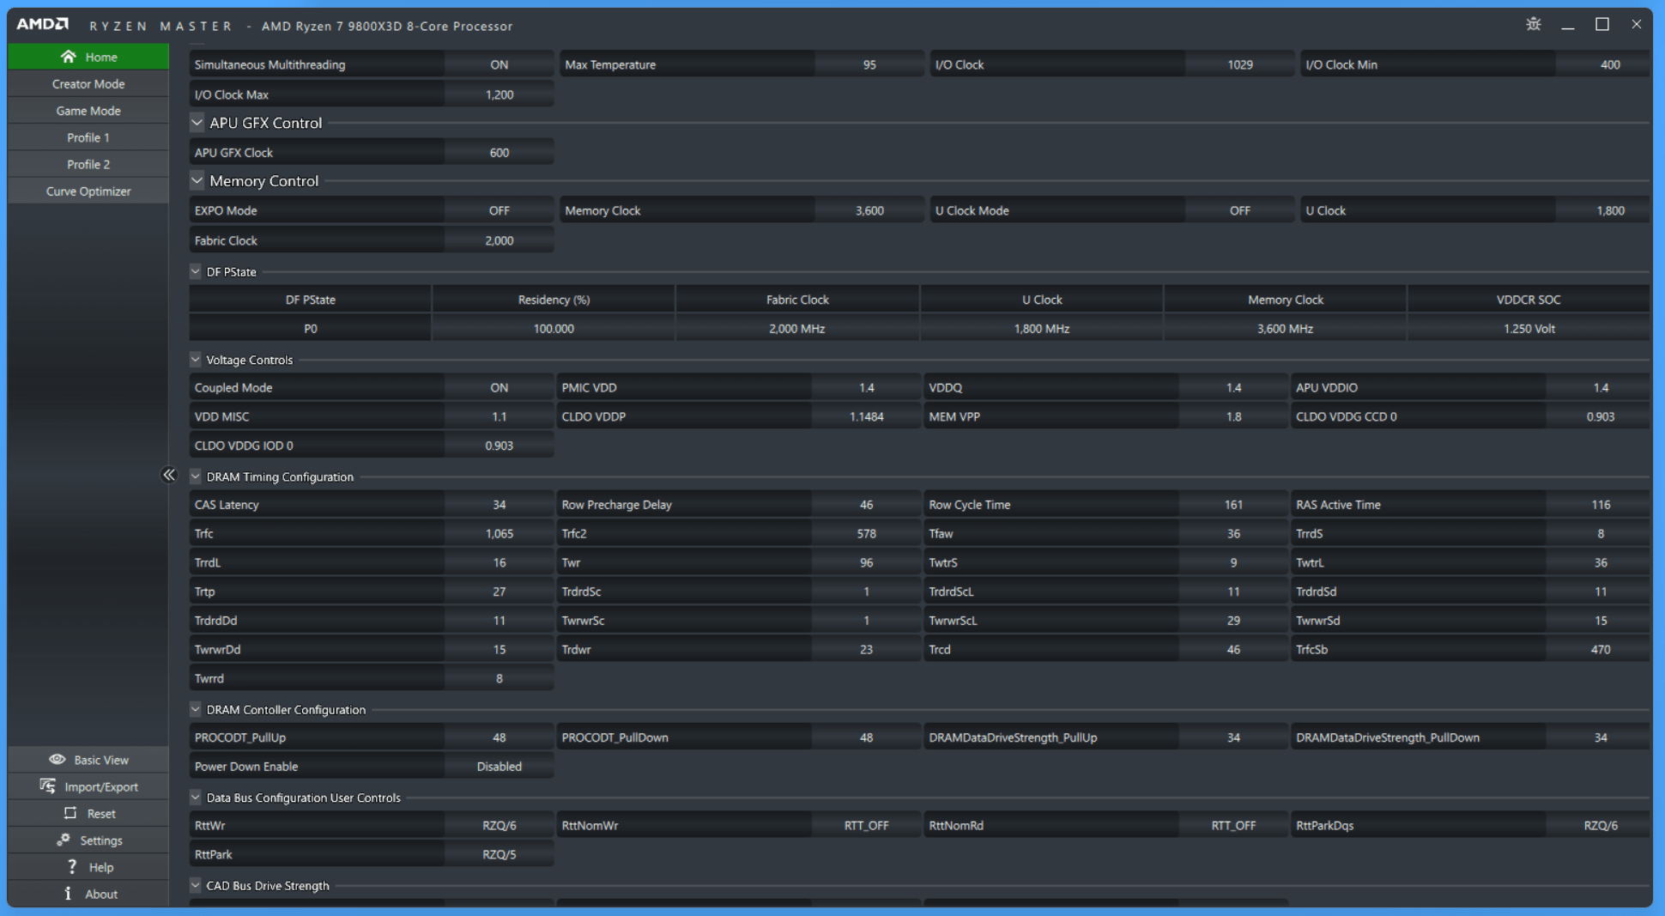The width and height of the screenshot is (1665, 916).
Task: Click Row Cycle Time value 161
Action: tap(1233, 504)
